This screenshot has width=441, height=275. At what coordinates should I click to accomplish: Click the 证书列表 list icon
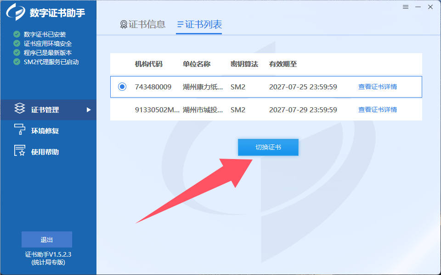coord(180,25)
